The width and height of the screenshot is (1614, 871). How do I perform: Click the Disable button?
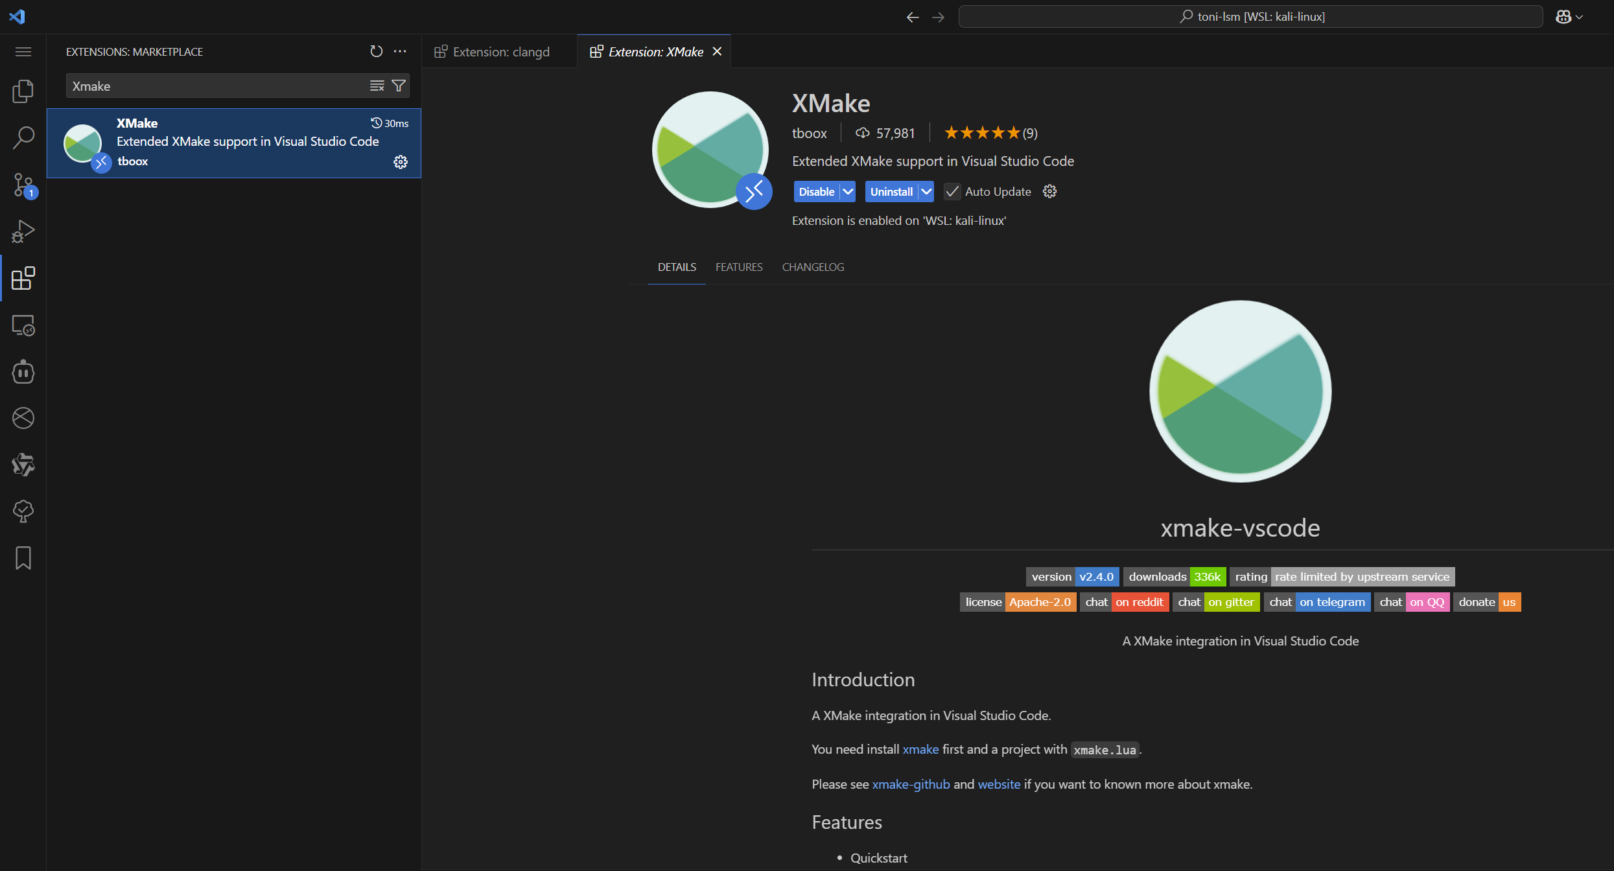tap(817, 191)
